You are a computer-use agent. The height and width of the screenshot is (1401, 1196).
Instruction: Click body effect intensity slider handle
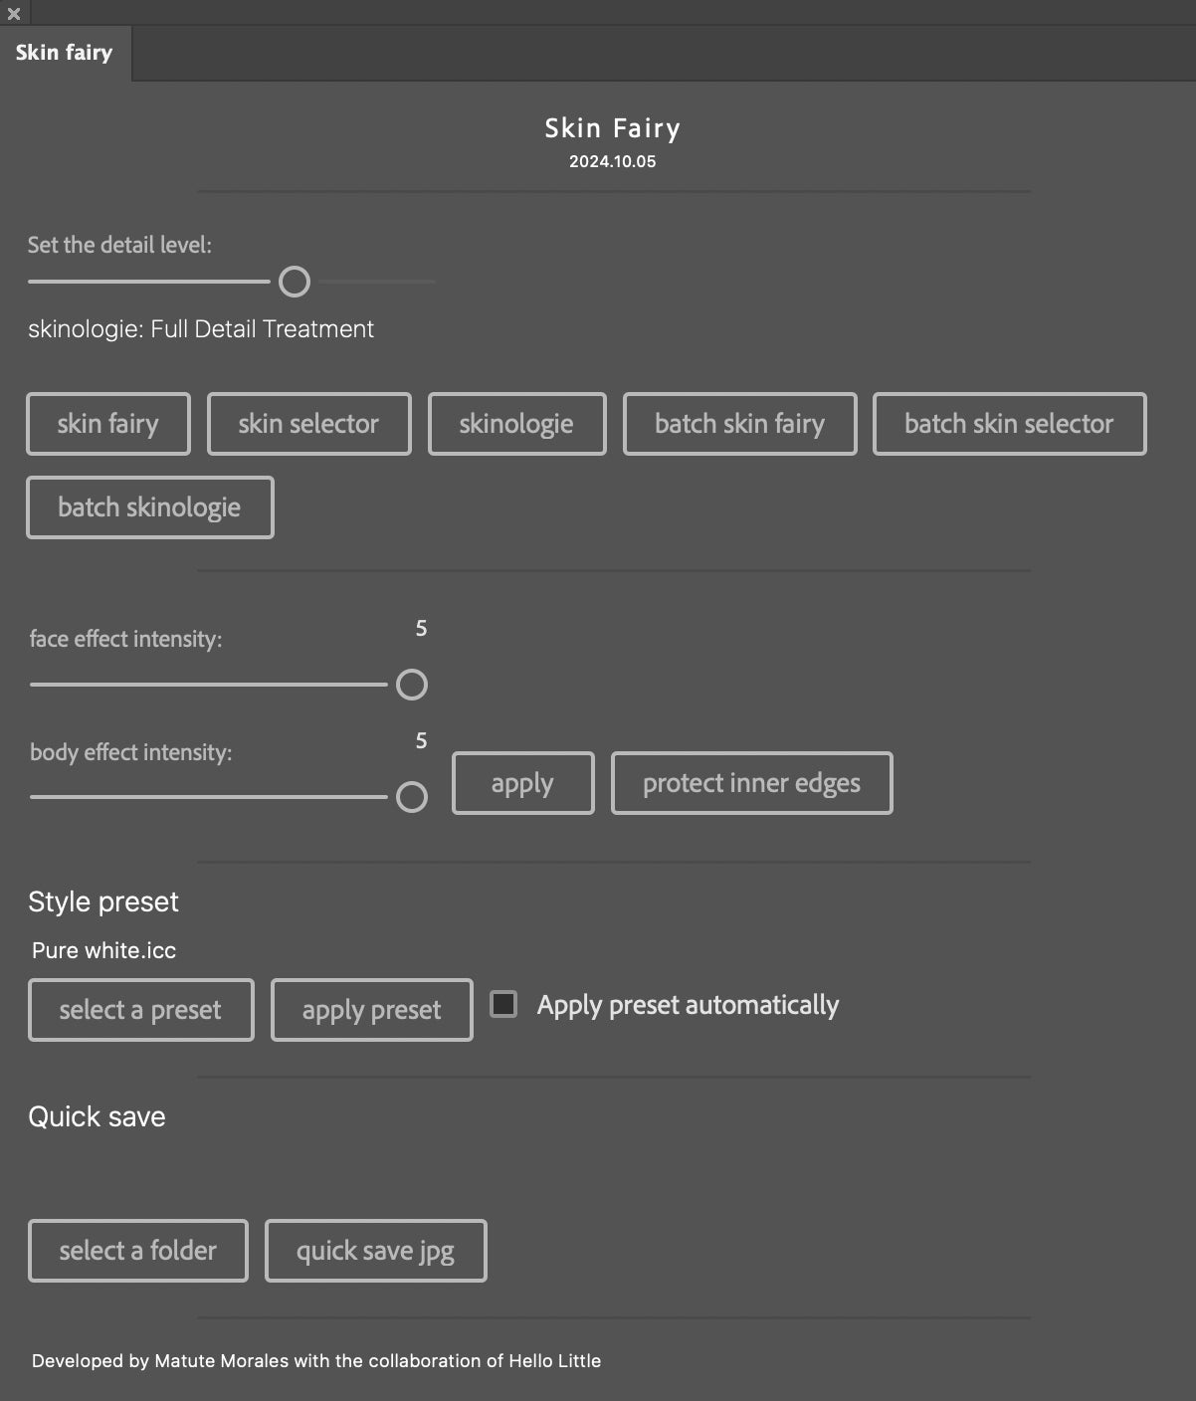[x=412, y=797]
